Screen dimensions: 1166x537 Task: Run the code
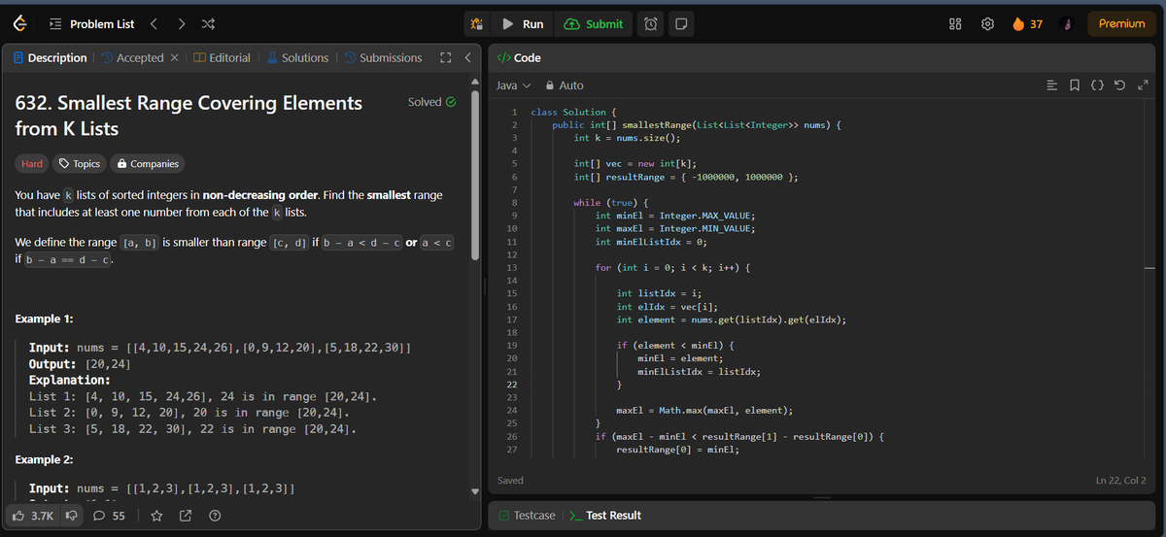(523, 23)
